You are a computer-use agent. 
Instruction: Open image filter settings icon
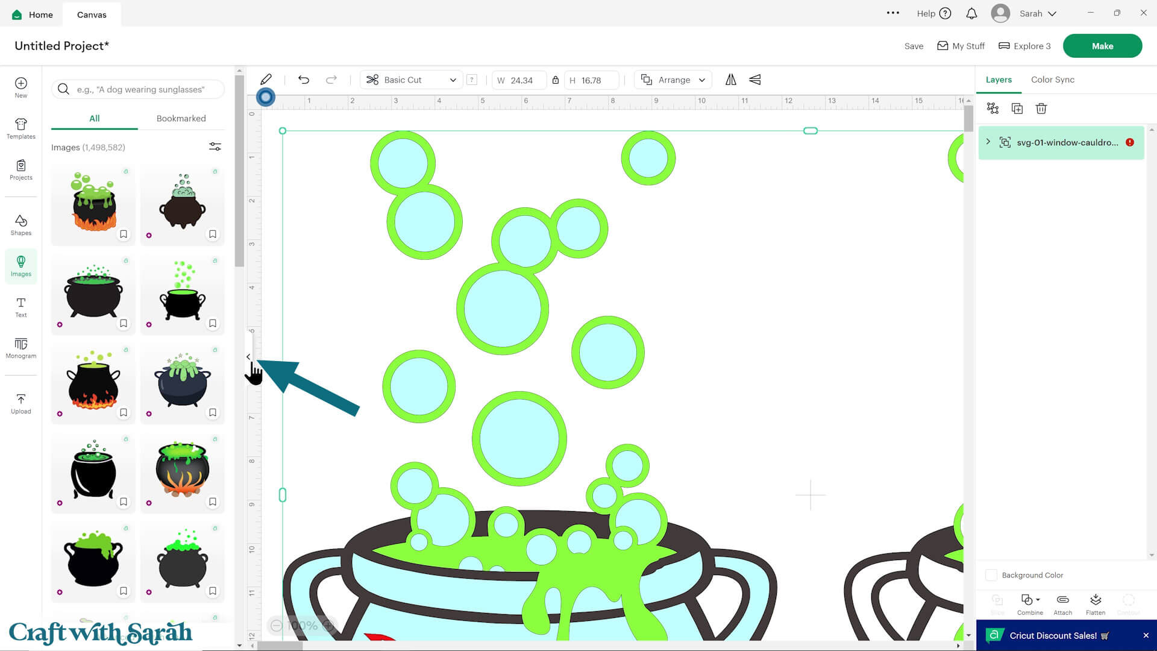(215, 147)
